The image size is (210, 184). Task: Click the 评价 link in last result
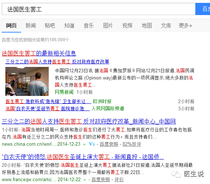(119, 180)
